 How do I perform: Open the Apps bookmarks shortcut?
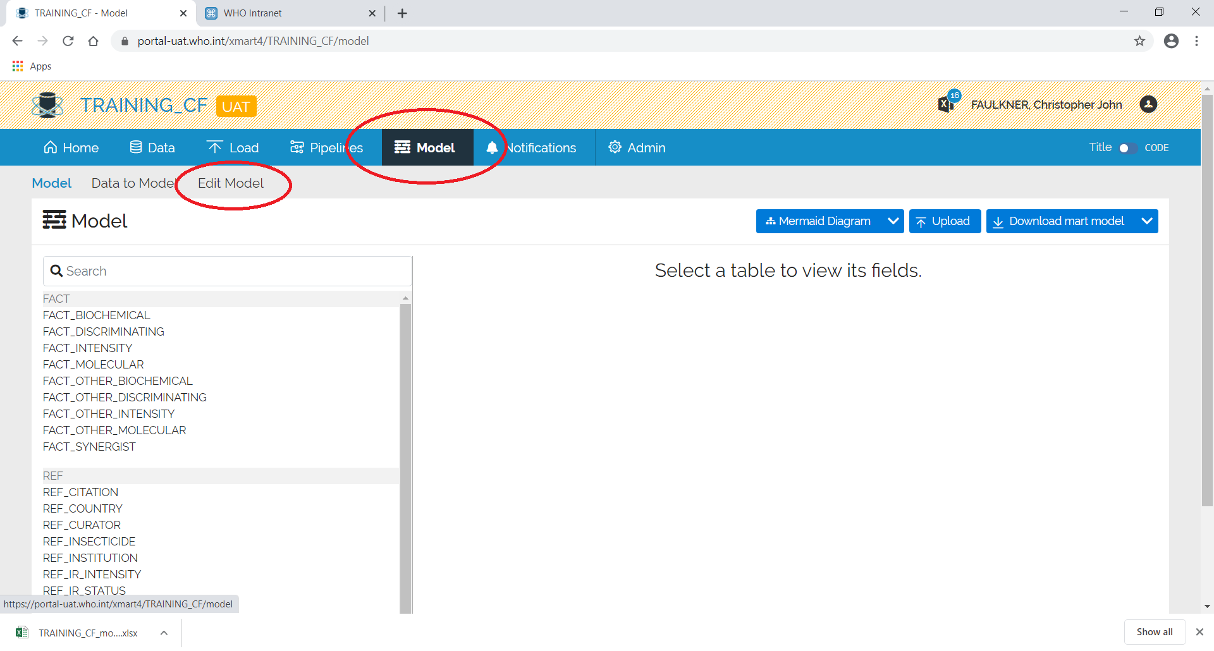32,66
